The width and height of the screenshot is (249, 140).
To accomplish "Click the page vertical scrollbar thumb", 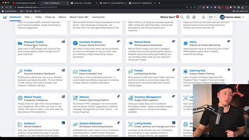I will click(248, 82).
